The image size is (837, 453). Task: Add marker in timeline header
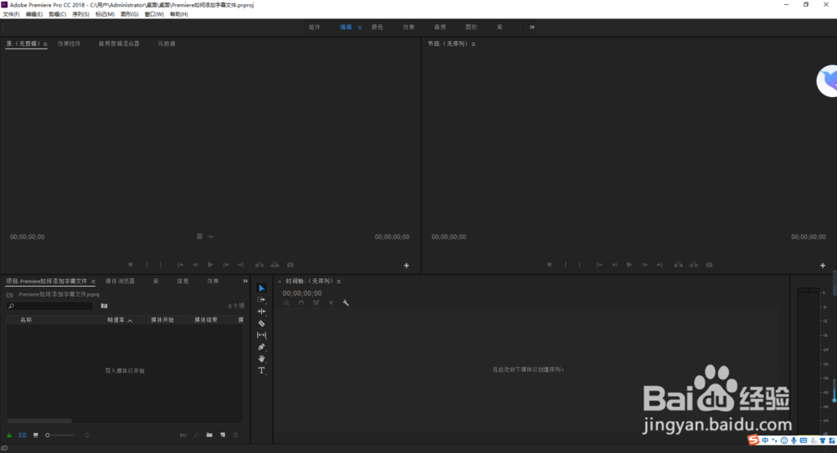point(331,303)
